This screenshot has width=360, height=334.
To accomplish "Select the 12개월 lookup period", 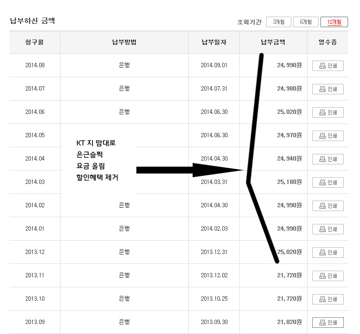I will 334,22.
